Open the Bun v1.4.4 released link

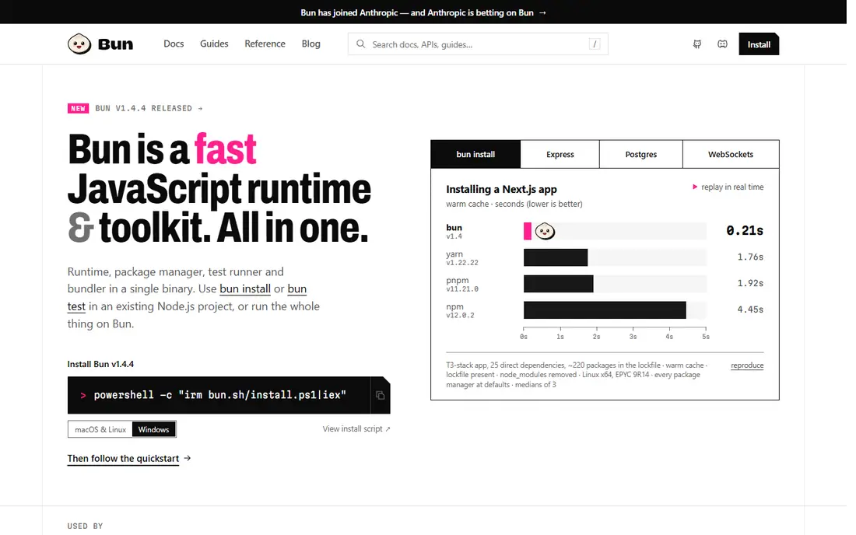click(x=149, y=109)
